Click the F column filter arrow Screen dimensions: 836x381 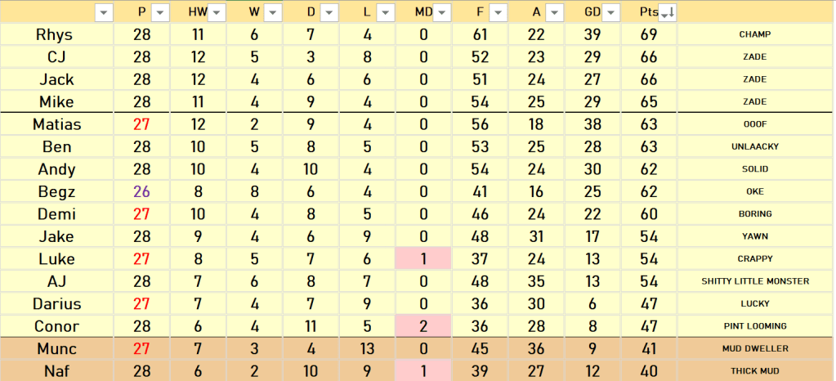(498, 12)
